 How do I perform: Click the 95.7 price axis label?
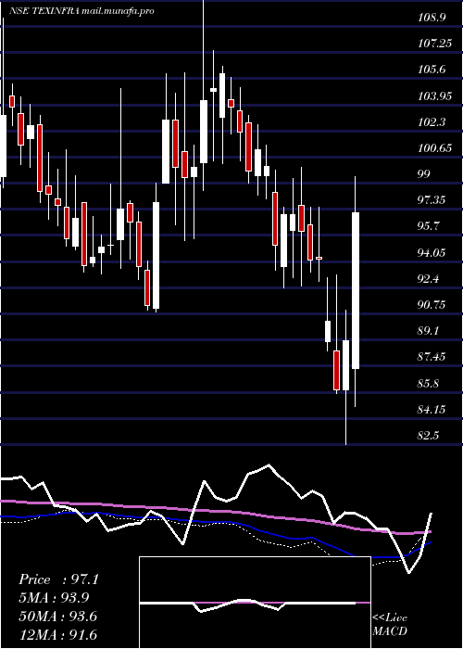tap(429, 226)
